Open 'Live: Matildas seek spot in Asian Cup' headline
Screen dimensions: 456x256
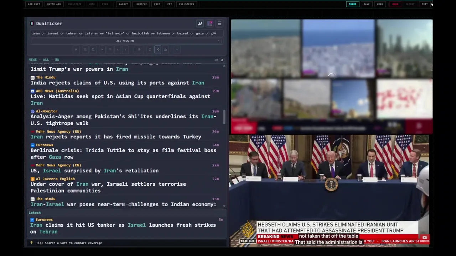coord(120,100)
